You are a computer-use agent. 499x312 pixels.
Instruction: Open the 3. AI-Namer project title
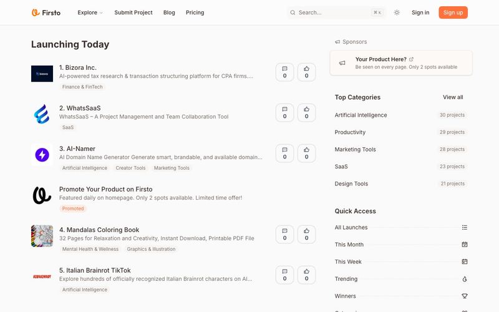coord(77,149)
